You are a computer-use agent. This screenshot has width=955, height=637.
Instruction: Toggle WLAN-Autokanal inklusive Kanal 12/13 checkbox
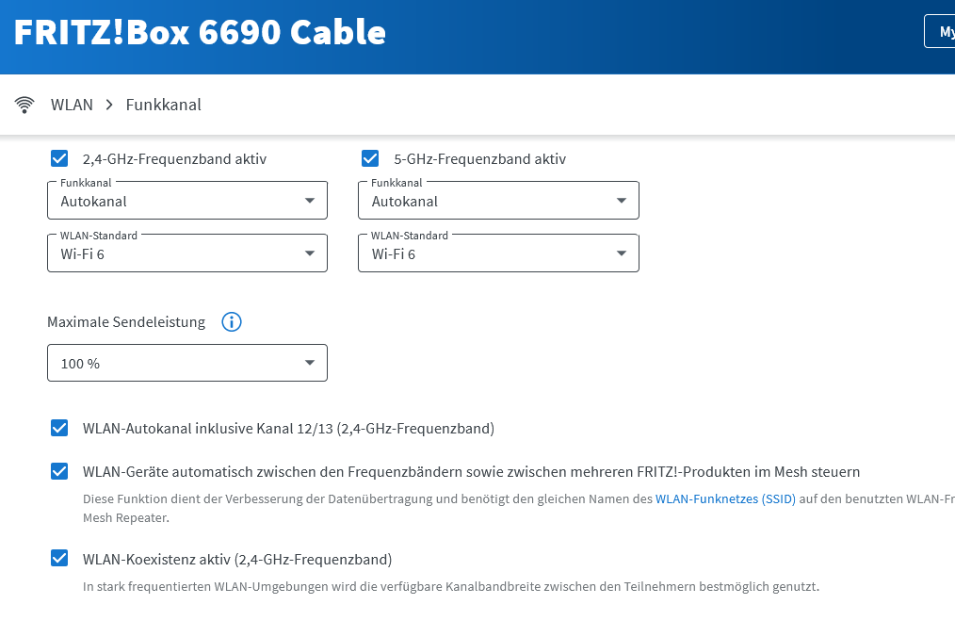[x=59, y=428]
